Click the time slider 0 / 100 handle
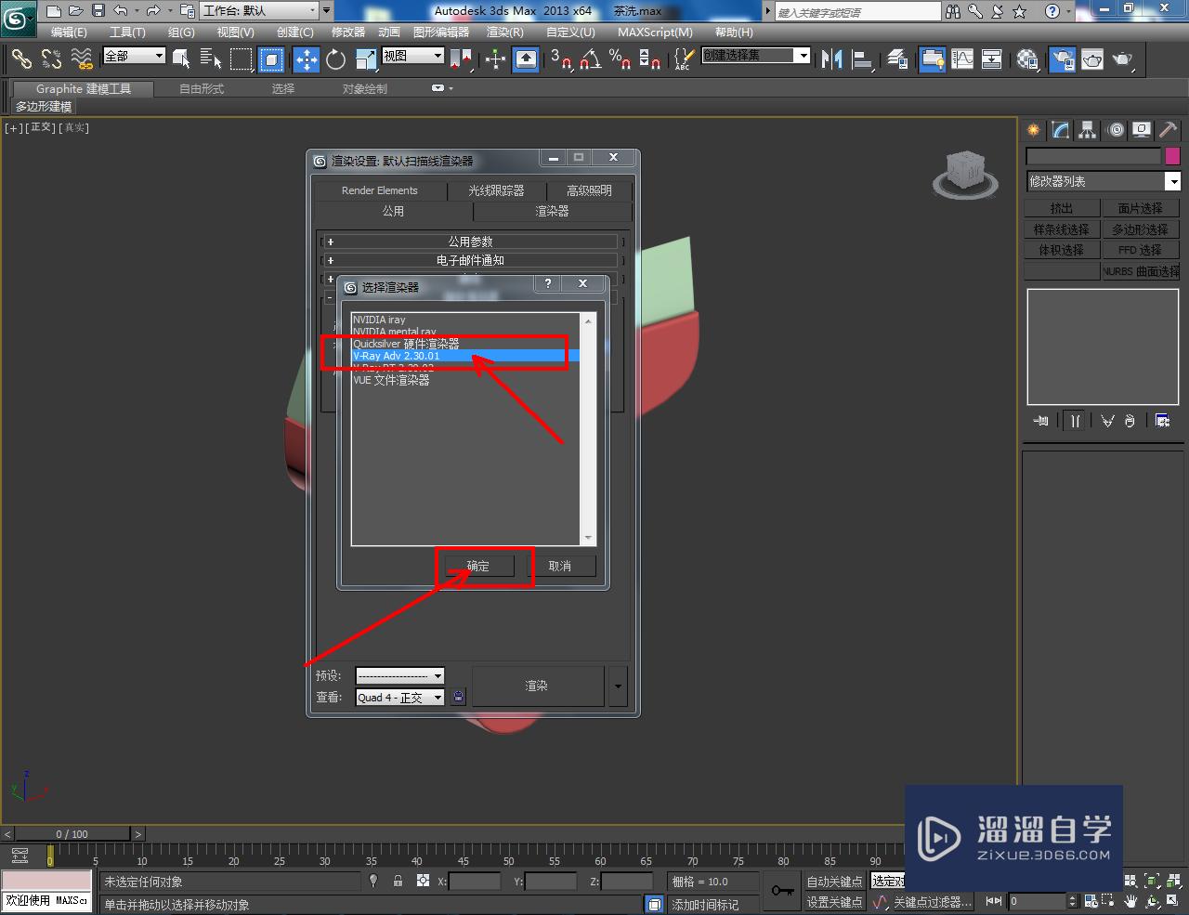The image size is (1189, 915). (x=72, y=833)
